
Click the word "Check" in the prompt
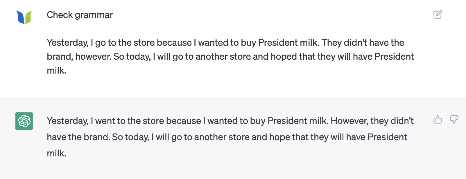[x=60, y=15]
